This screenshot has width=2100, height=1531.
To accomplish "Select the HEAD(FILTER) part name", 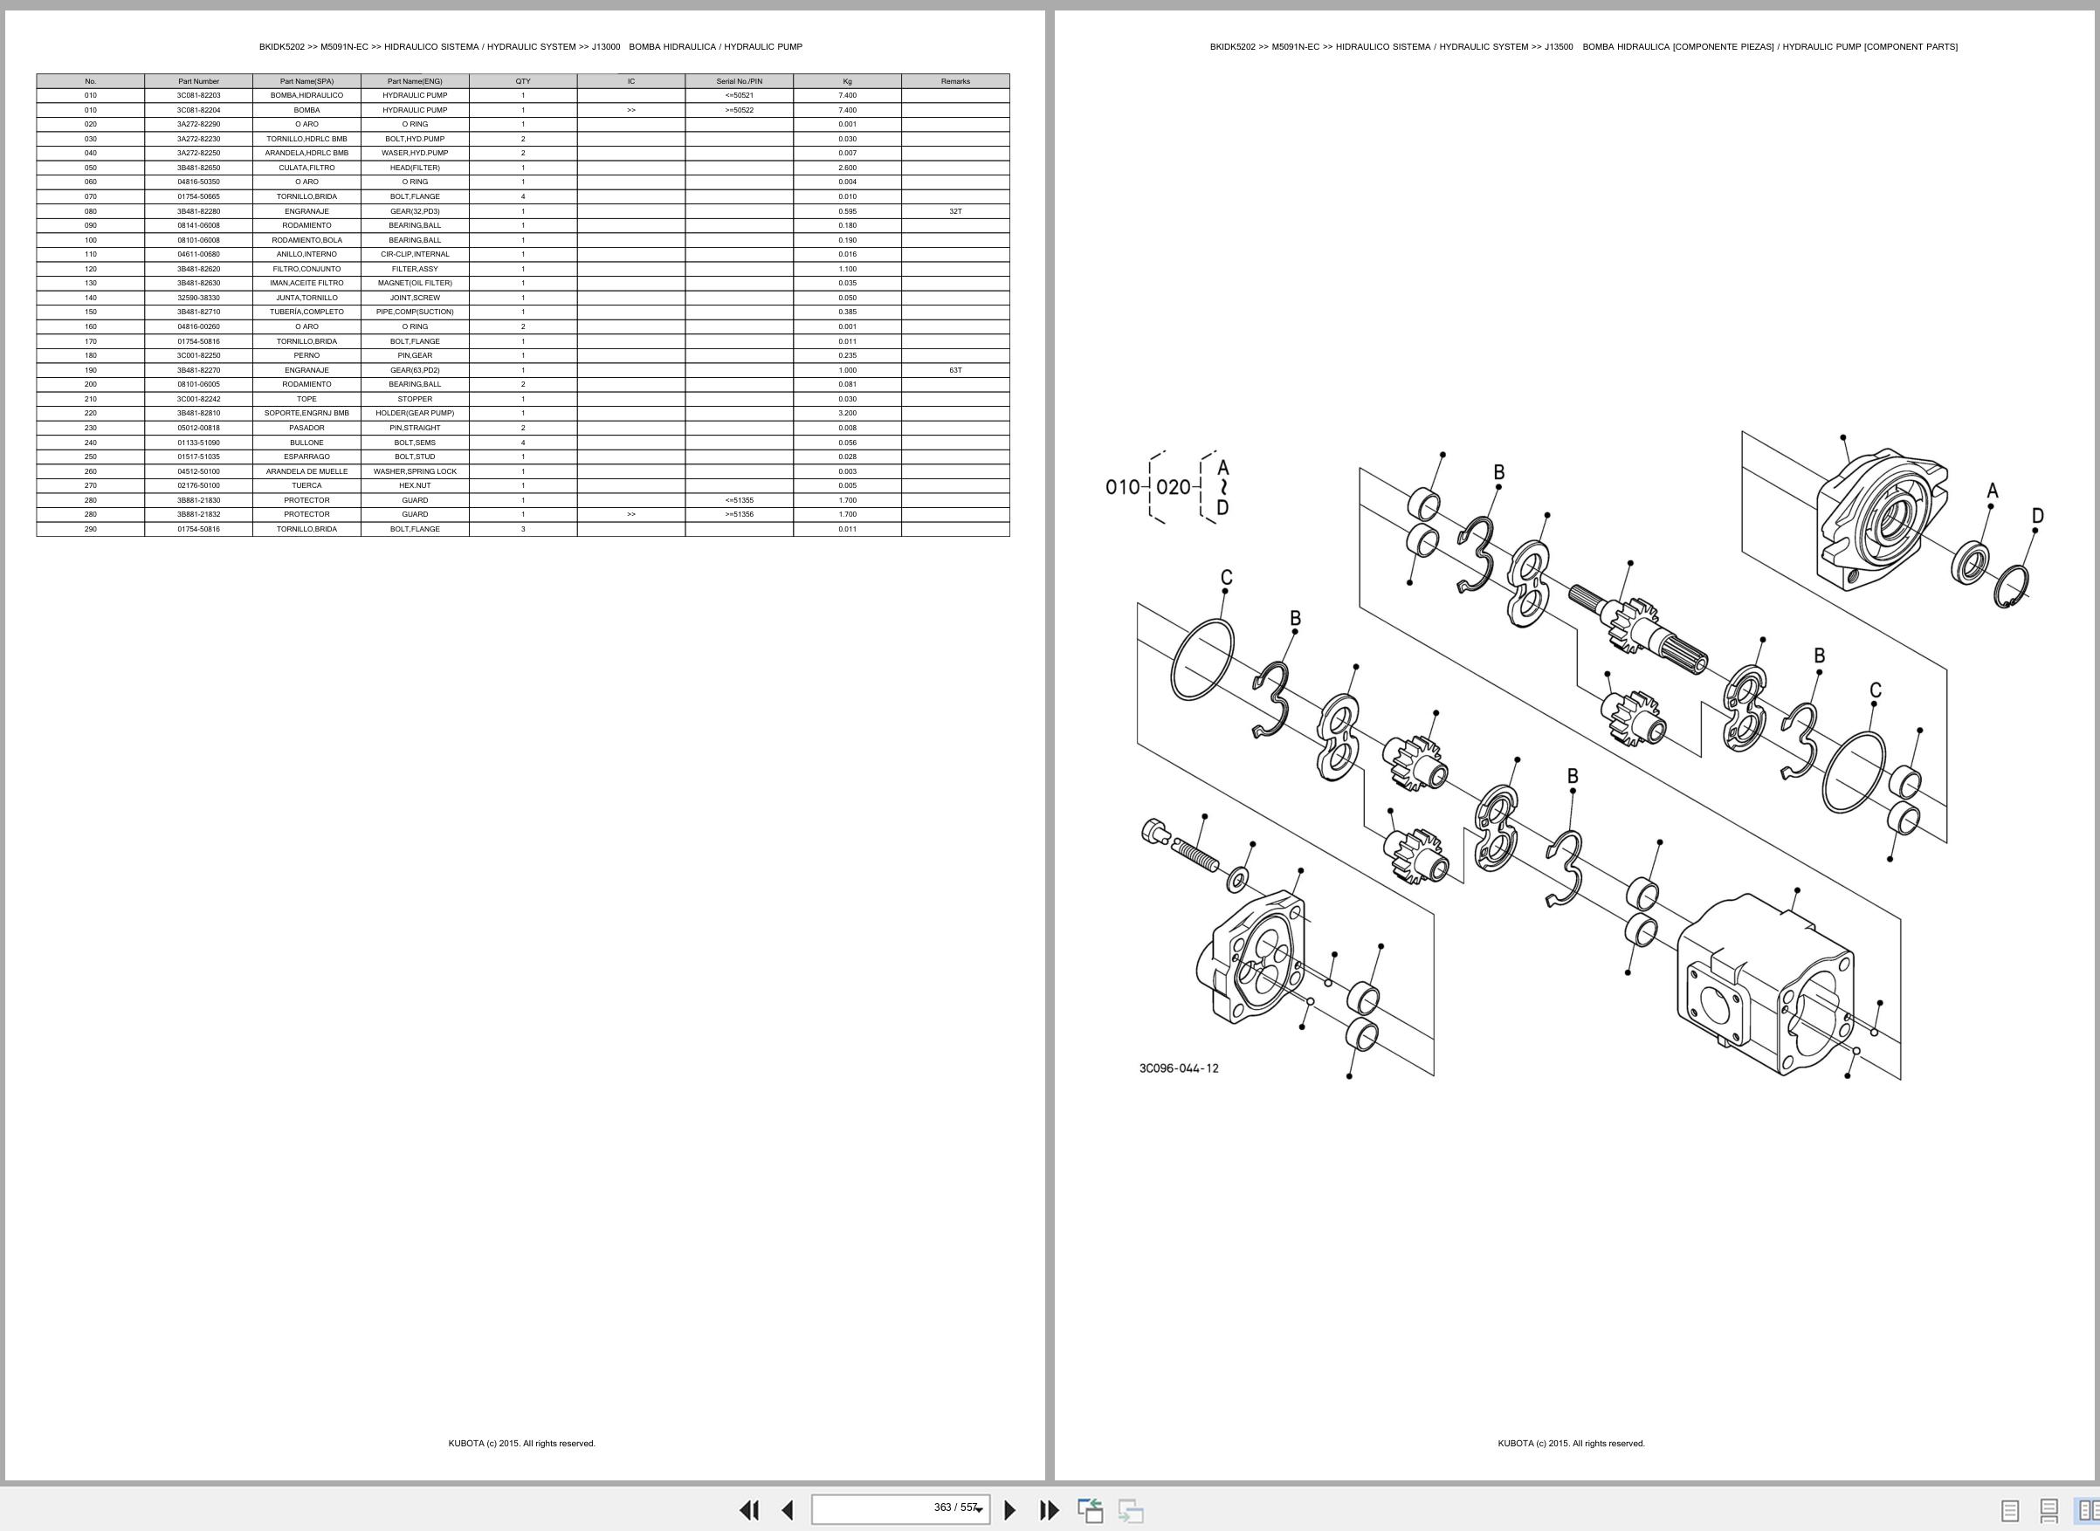I will click(x=415, y=168).
